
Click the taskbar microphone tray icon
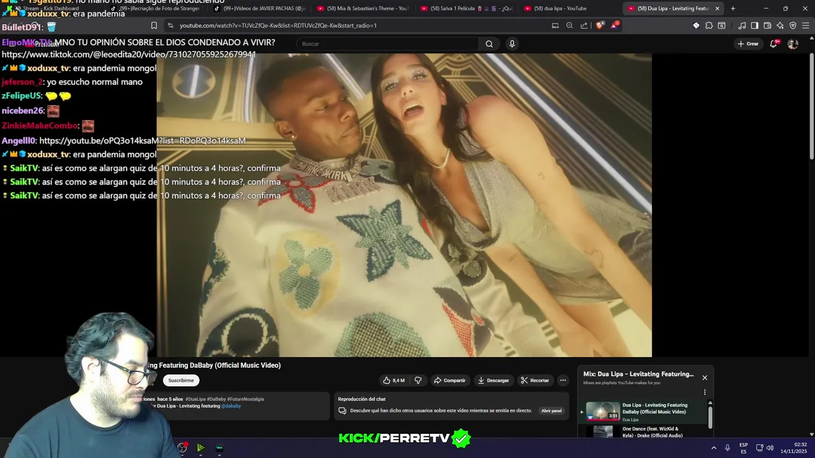727,448
